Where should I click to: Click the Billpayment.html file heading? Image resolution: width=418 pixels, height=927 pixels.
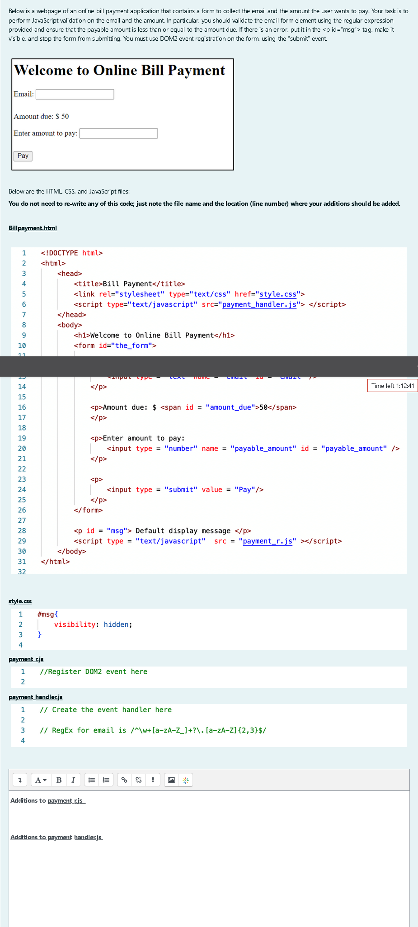tap(33, 228)
